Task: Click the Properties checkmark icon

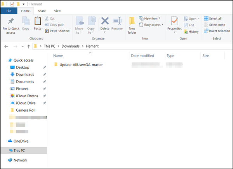Action: [175, 21]
